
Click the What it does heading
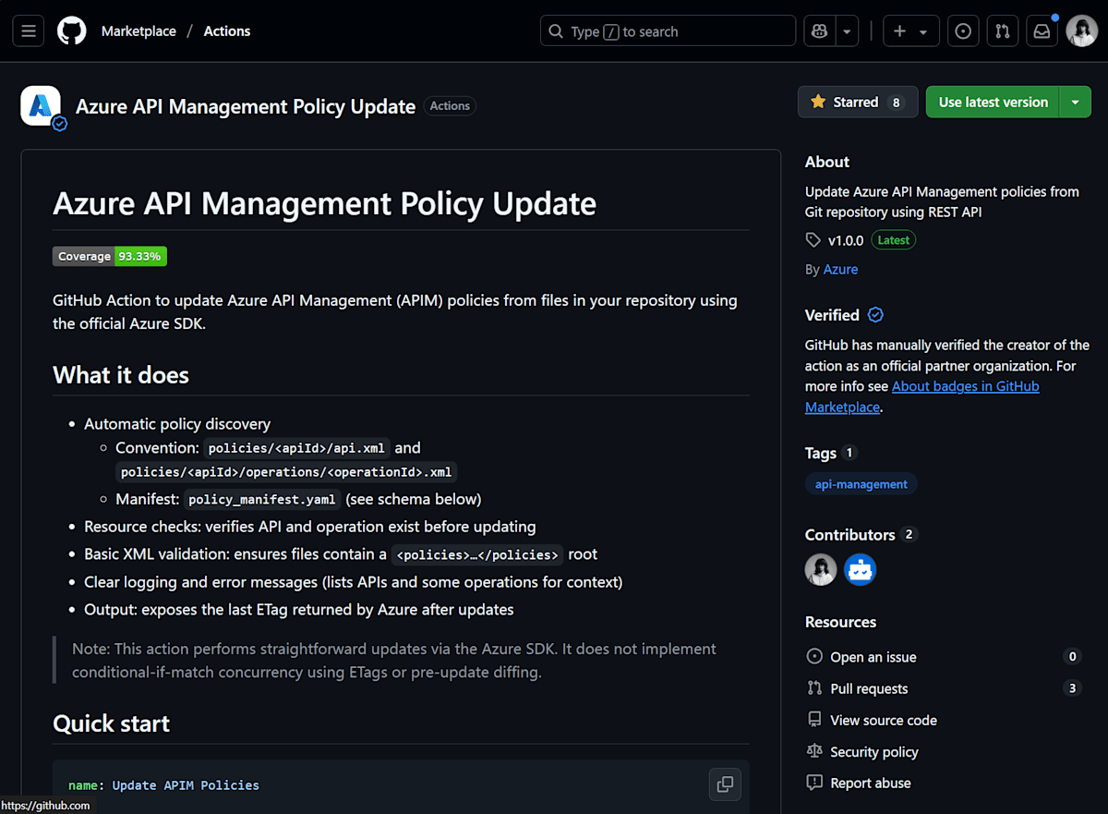(x=121, y=375)
